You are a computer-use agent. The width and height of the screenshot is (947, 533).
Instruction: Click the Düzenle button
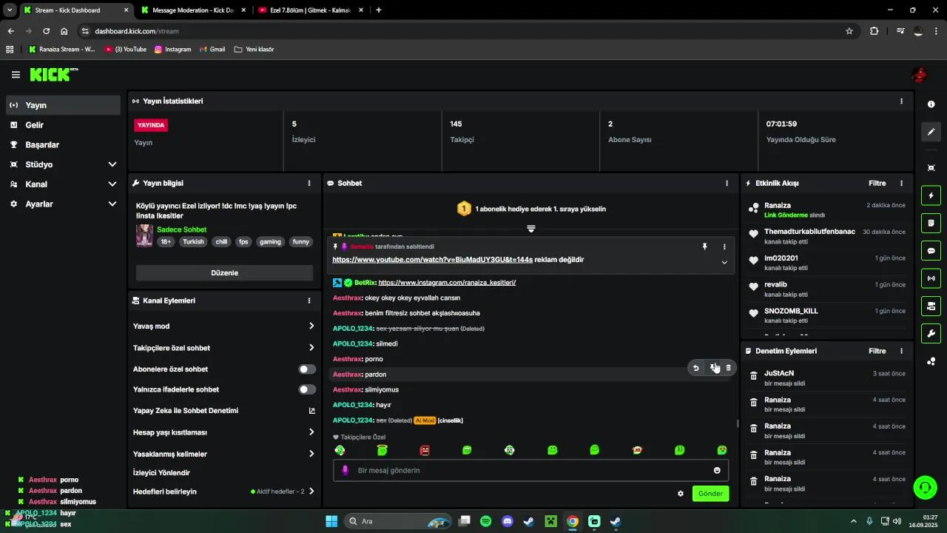coord(224,273)
